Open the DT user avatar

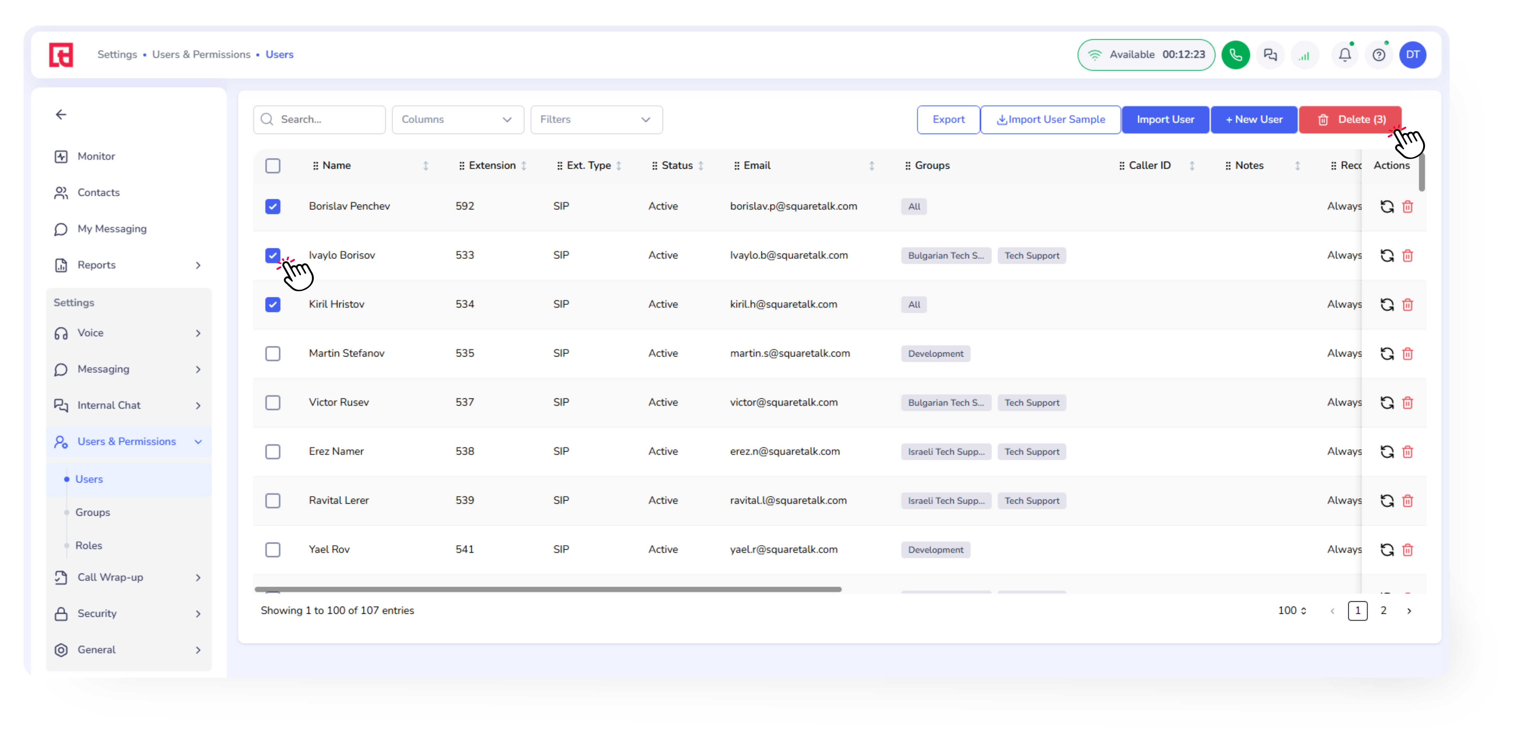tap(1413, 55)
